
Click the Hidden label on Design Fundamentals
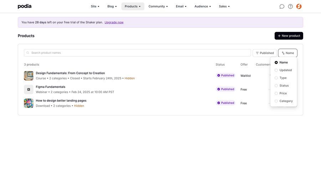[x=129, y=78]
